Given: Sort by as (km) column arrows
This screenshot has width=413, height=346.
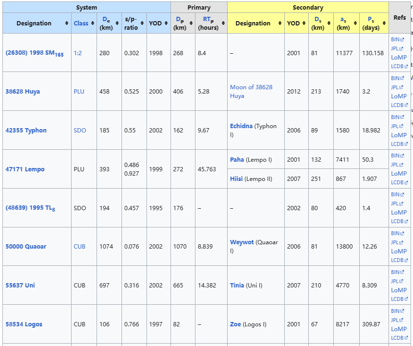Looking at the screenshot, I should coord(355,24).
